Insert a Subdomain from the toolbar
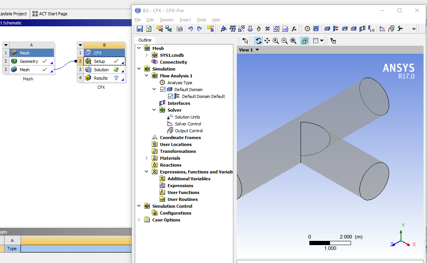Viewport: 427px width, 263px height. tap(345, 29)
